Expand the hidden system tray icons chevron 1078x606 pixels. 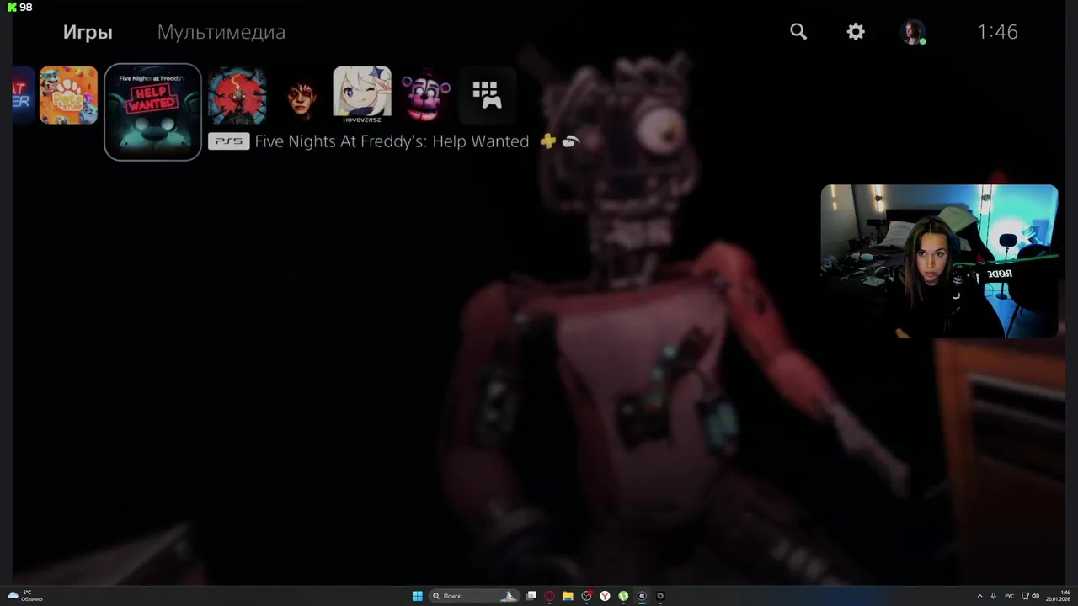point(979,596)
